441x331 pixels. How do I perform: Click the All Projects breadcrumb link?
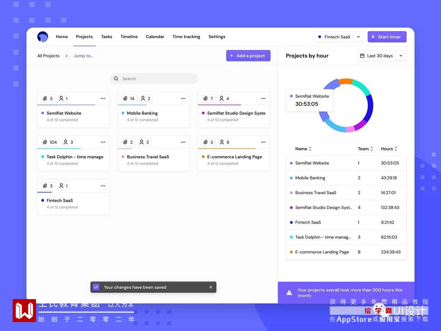tap(48, 56)
